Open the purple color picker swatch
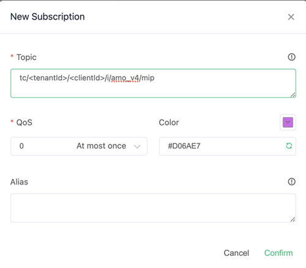The image size is (306, 268). 288,122
